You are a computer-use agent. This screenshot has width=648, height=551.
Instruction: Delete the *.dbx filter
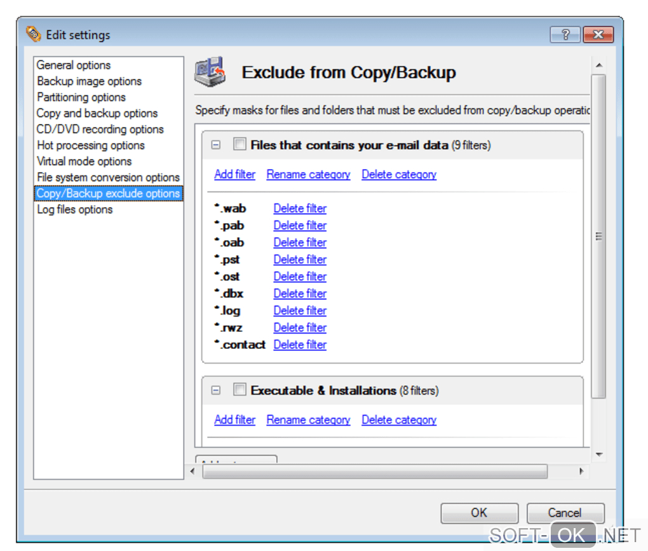[x=300, y=294]
